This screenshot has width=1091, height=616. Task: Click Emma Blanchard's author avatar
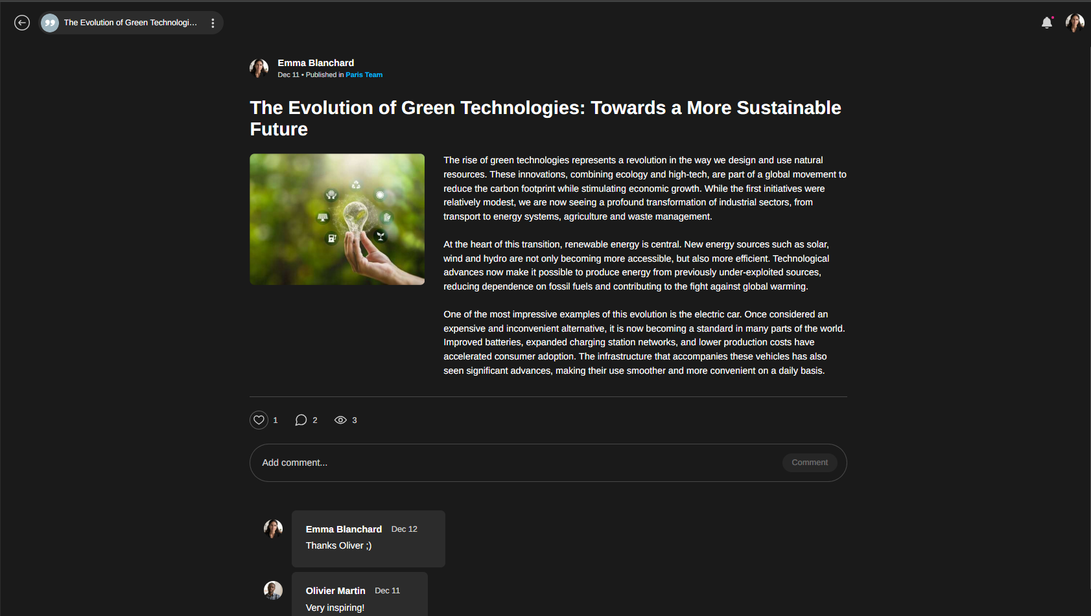point(259,68)
